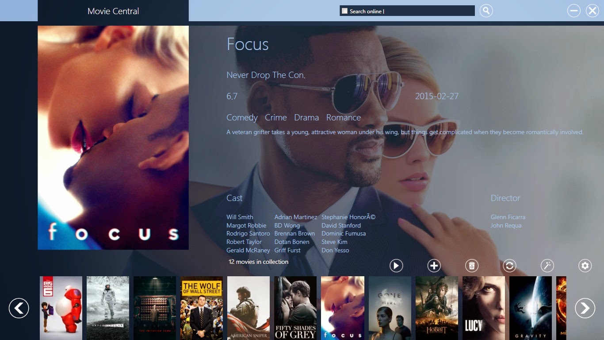
Task: Click the rating value 6.7
Action: [232, 96]
